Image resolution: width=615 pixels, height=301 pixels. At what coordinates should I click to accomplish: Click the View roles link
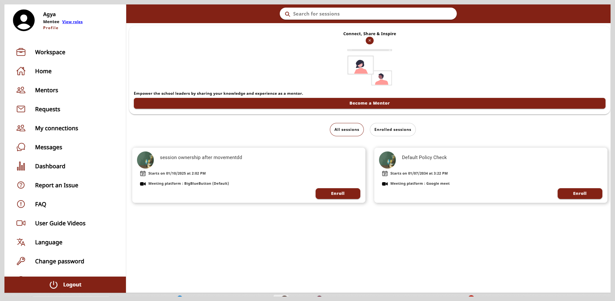click(72, 22)
